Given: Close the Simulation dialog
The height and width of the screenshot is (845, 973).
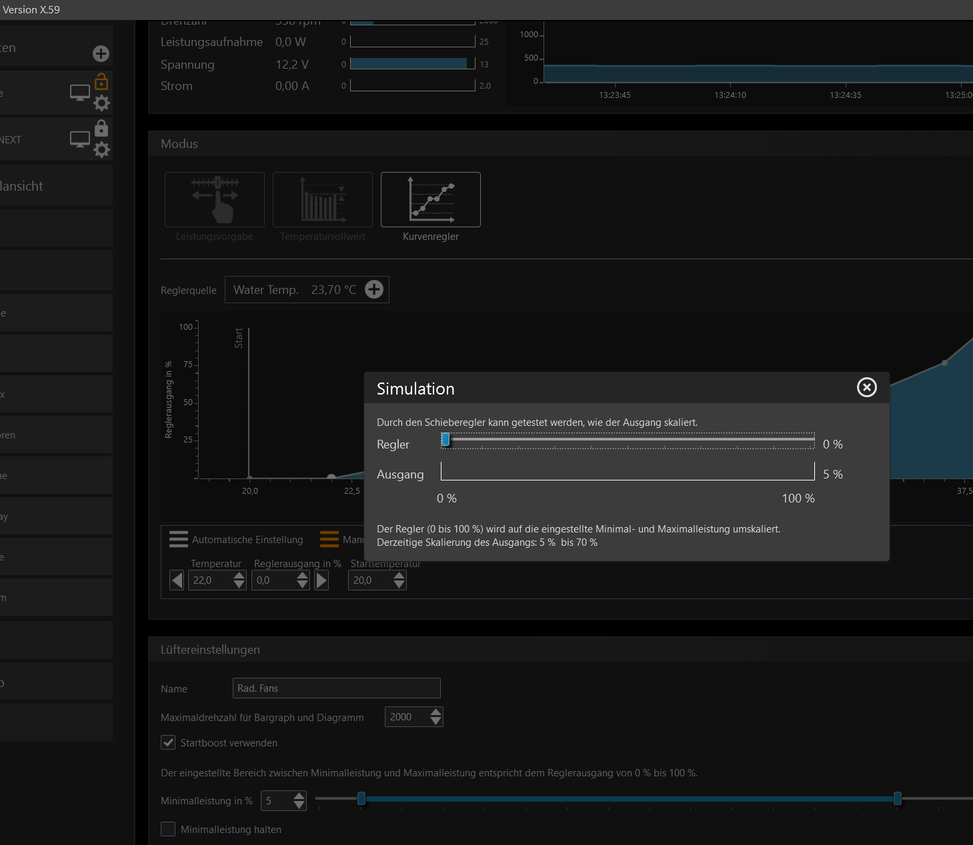Looking at the screenshot, I should click(866, 387).
